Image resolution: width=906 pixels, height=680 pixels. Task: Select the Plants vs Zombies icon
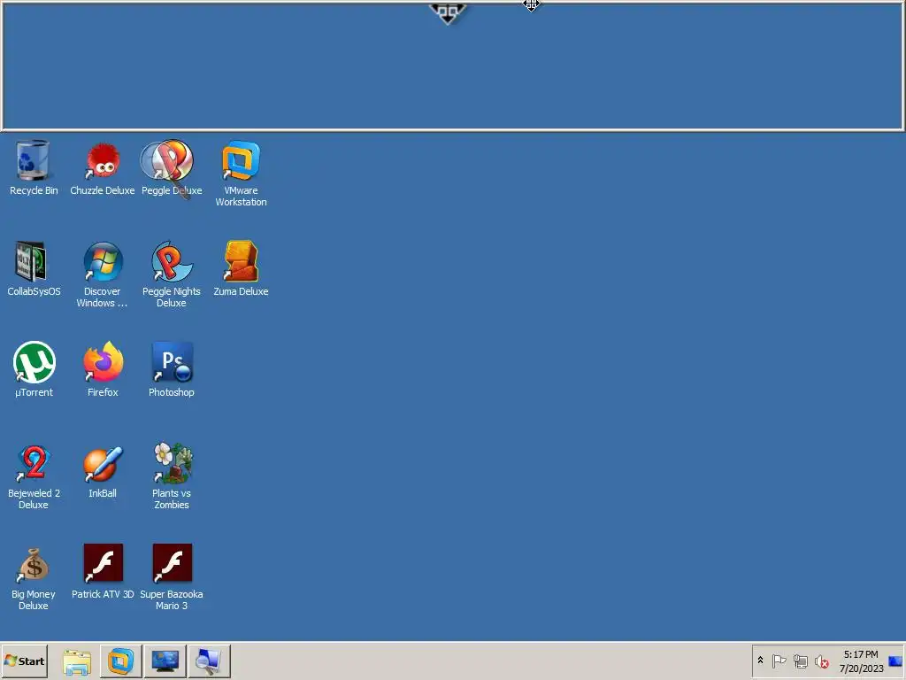(172, 476)
